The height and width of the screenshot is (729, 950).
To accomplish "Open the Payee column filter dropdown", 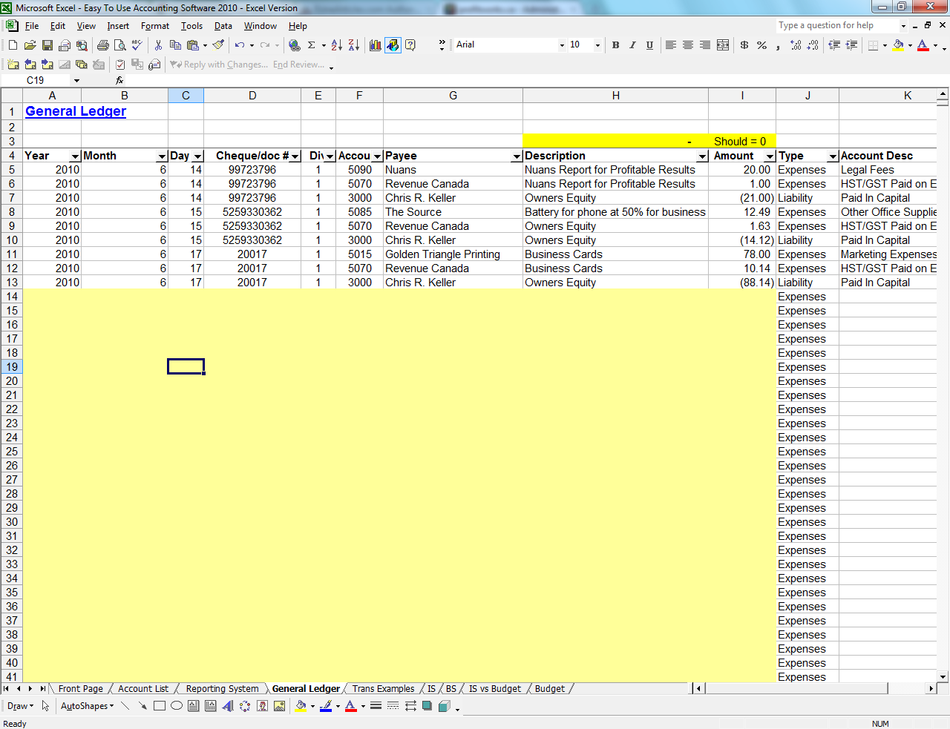I will point(517,156).
